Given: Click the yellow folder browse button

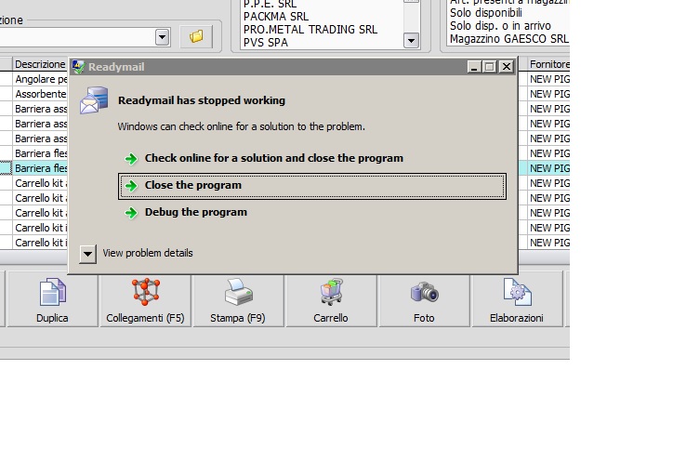Looking at the screenshot, I should pos(196,36).
